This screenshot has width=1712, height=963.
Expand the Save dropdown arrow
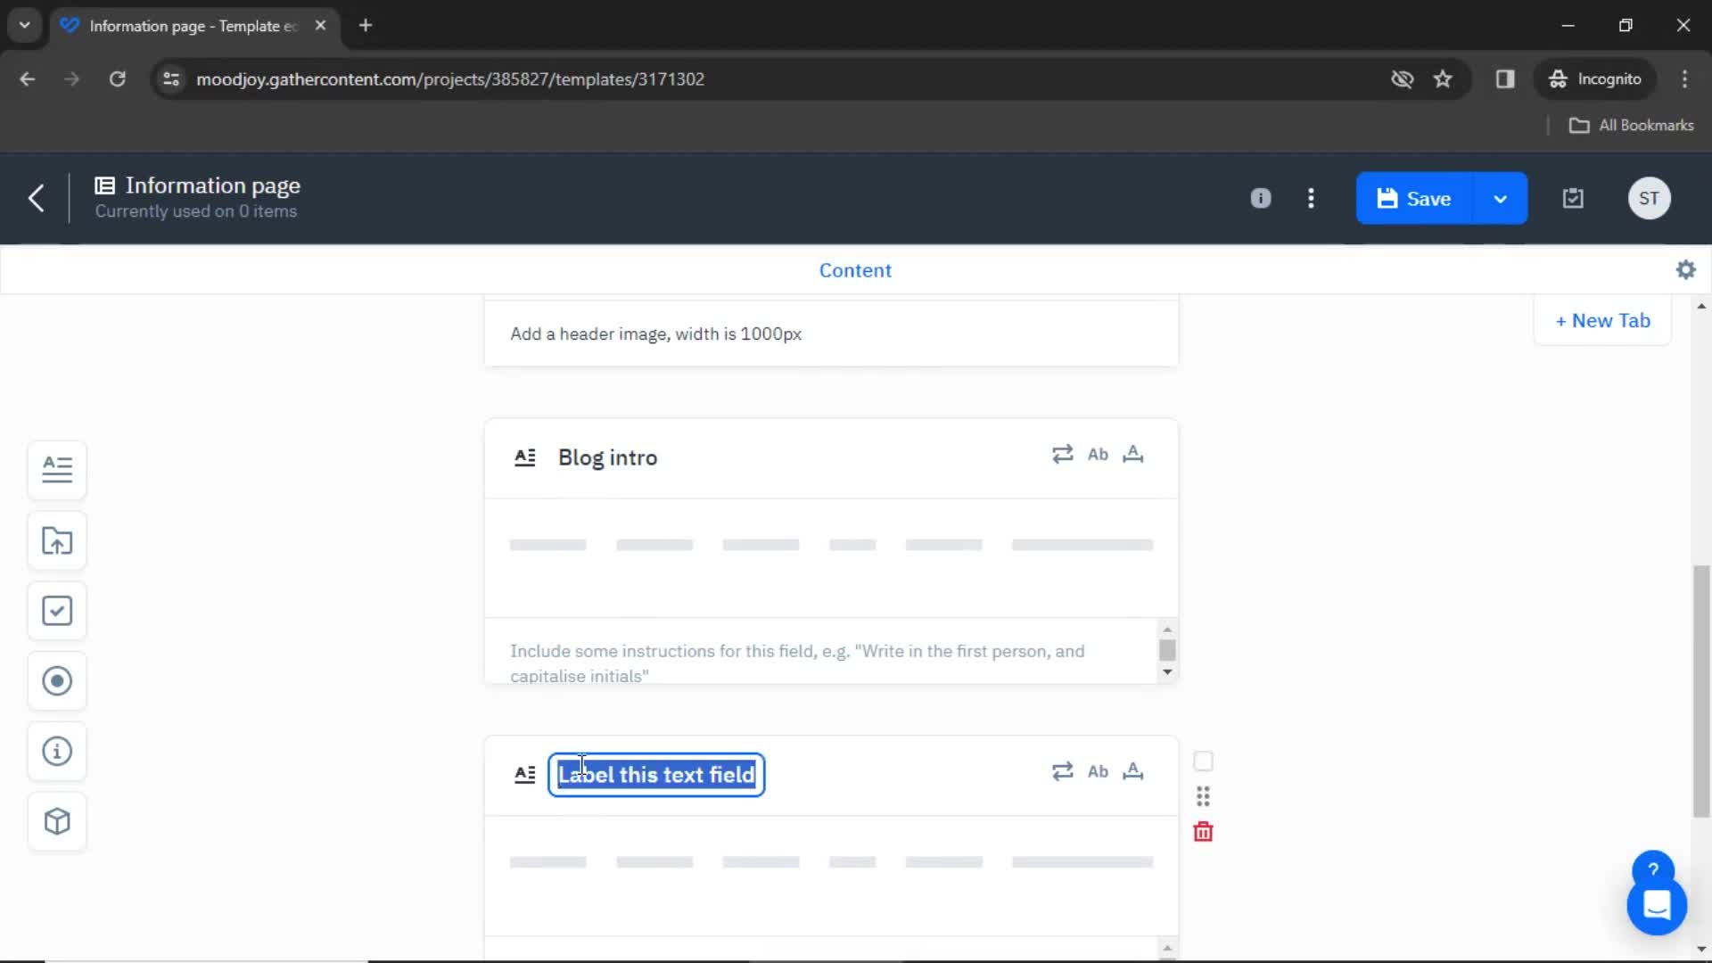pos(1500,198)
